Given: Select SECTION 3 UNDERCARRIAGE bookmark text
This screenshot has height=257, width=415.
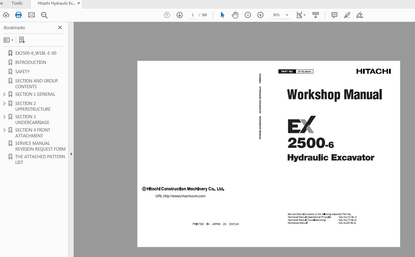Looking at the screenshot, I should (x=32, y=120).
